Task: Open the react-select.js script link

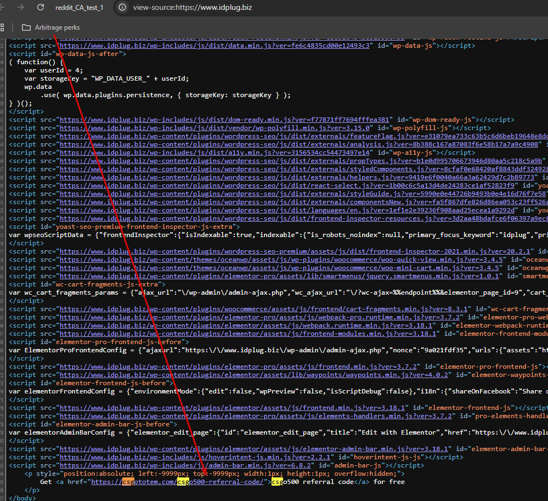Action: 287,185
